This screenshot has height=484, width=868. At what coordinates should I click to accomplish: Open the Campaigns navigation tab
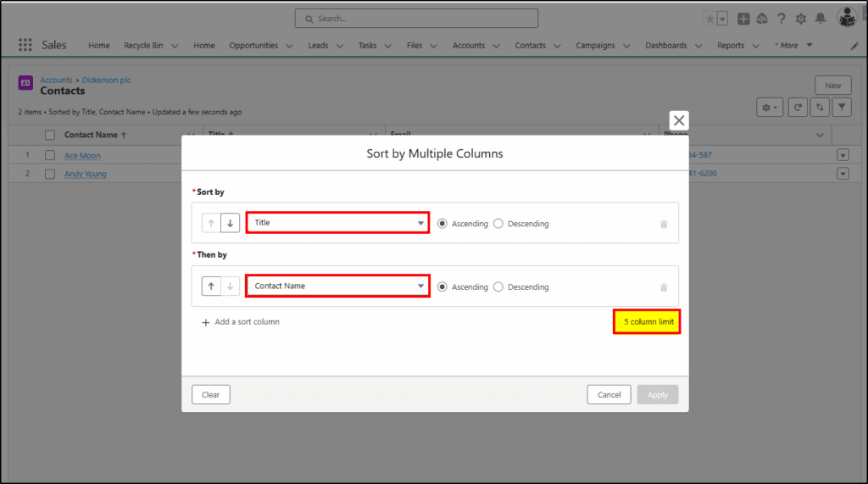click(595, 46)
